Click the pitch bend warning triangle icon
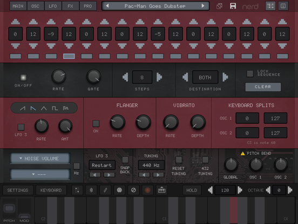This screenshot has width=298, height=224. [x=242, y=153]
